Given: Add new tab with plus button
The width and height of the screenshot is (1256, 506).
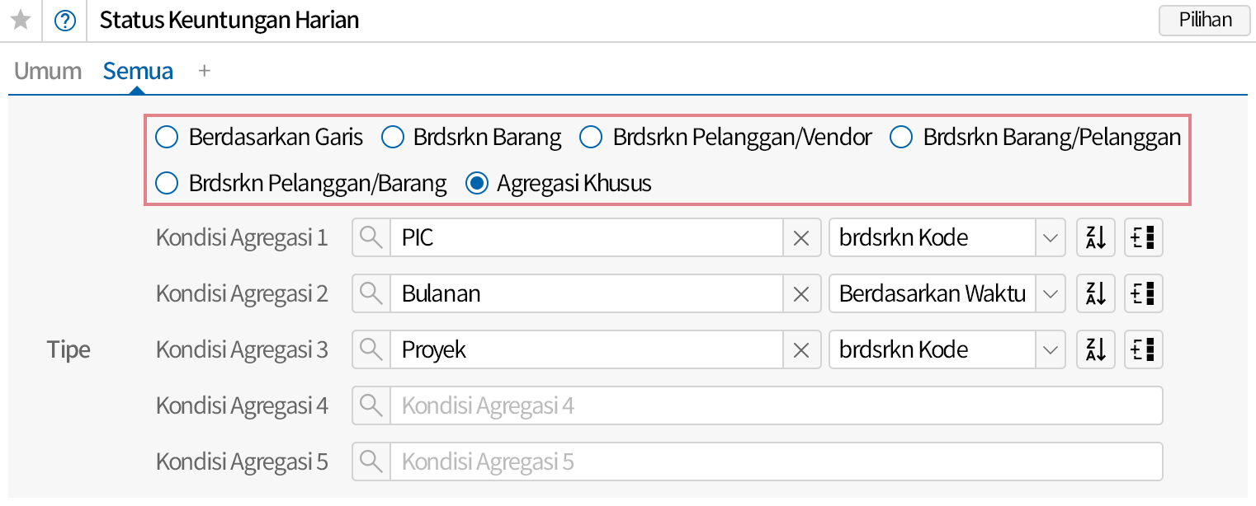Looking at the screenshot, I should pos(205,71).
